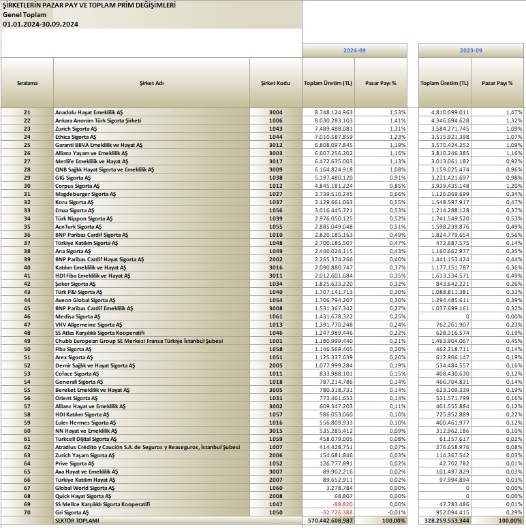The image size is (526, 528).
Task: Select the Euler Hermes Sigorta AŞ cell
Action: click(x=151, y=423)
